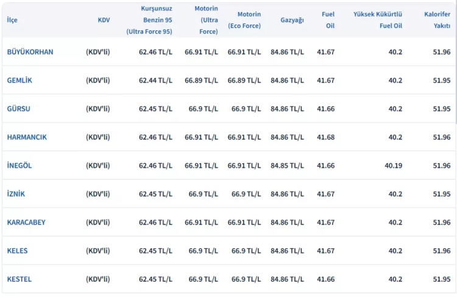Screen dimensions: 457x297
Task: Open the BÜYÜKORHAN district link
Action: pos(30,52)
